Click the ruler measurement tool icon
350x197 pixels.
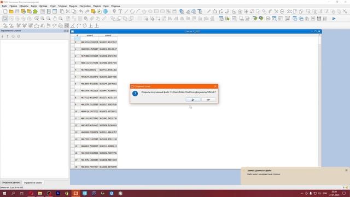104,19
